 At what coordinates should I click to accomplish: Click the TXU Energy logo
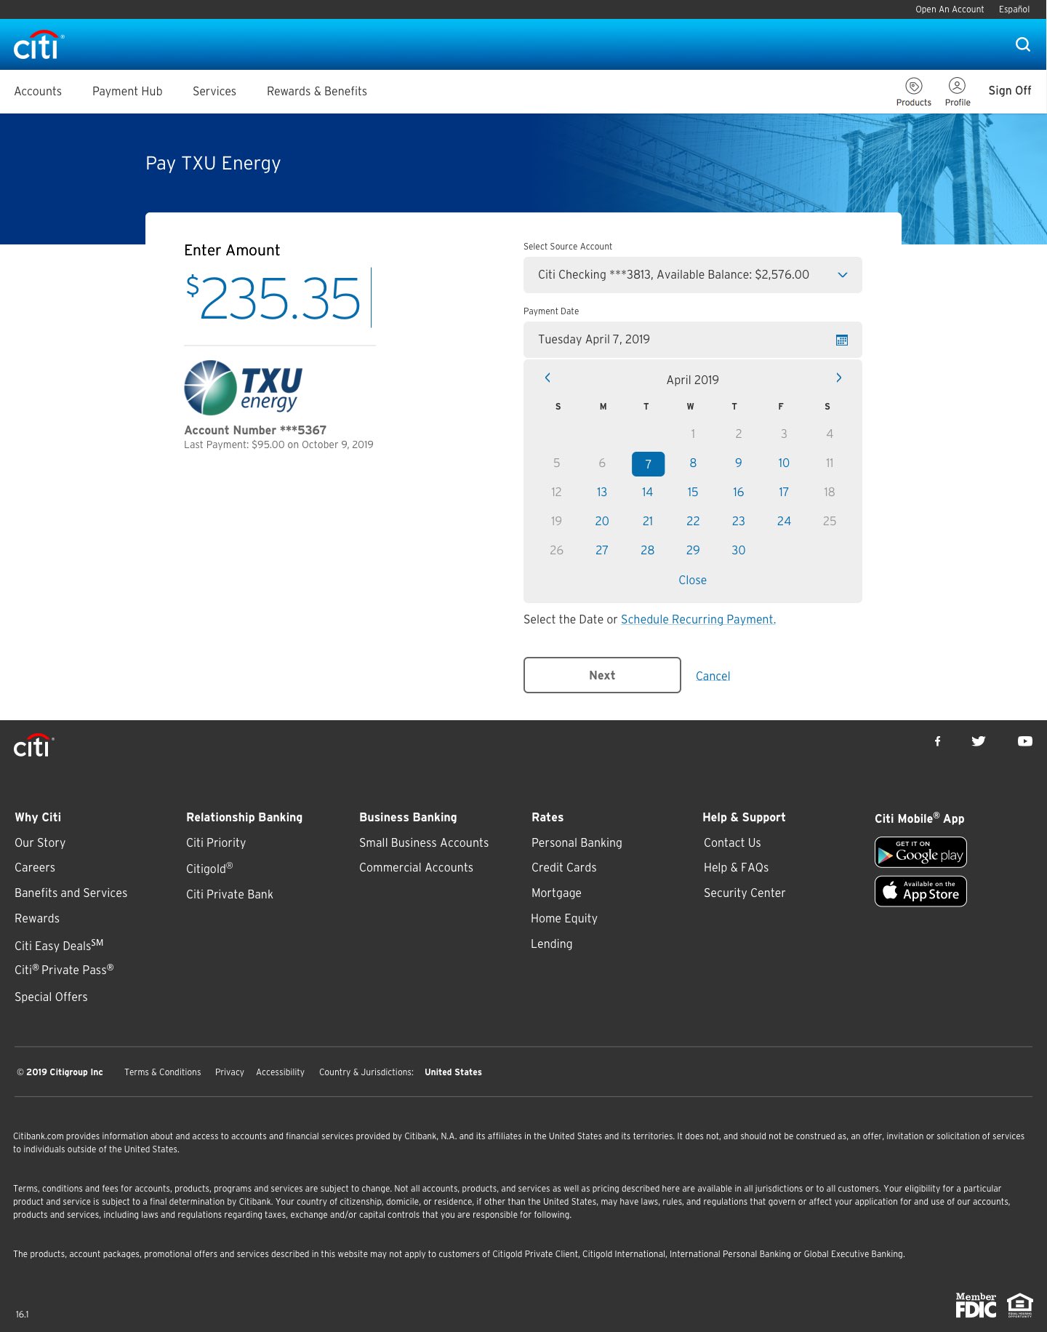pyautogui.click(x=243, y=388)
